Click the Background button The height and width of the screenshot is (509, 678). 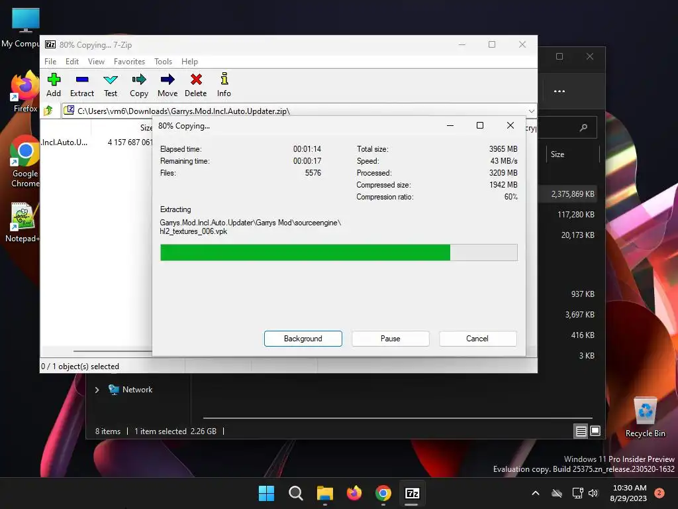click(x=303, y=339)
